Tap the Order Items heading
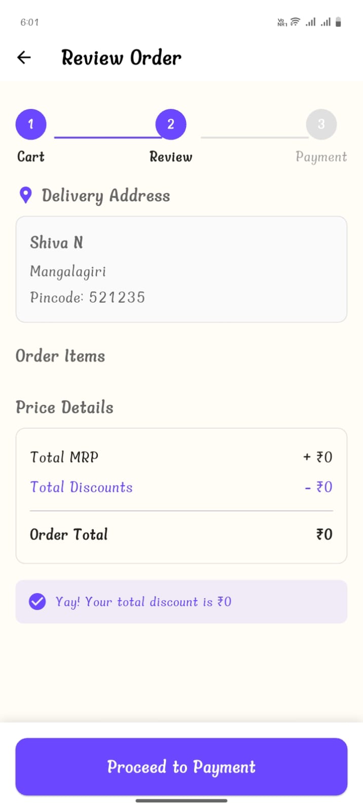 (60, 356)
